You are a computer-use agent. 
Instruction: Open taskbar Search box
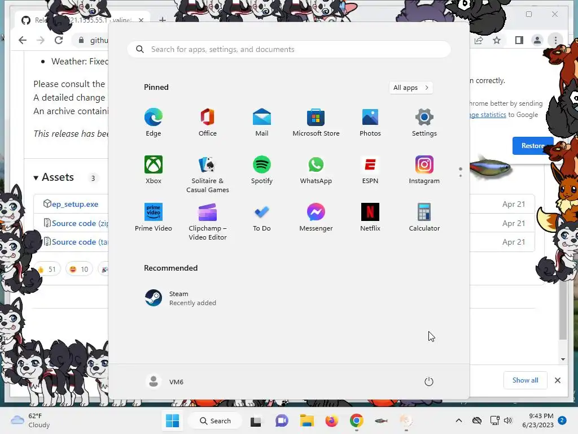coord(215,420)
